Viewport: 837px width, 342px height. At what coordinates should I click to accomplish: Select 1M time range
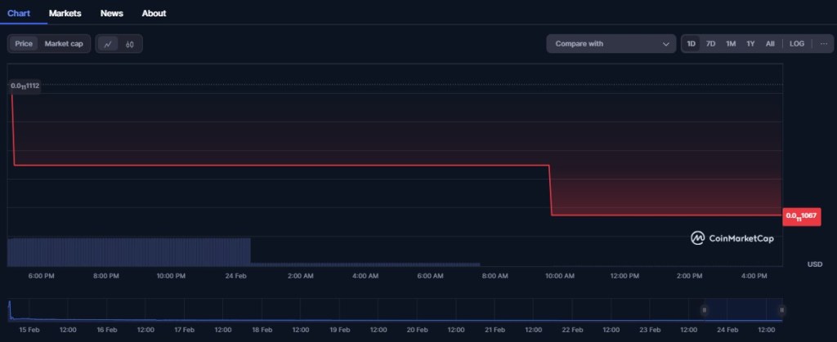pyautogui.click(x=731, y=44)
